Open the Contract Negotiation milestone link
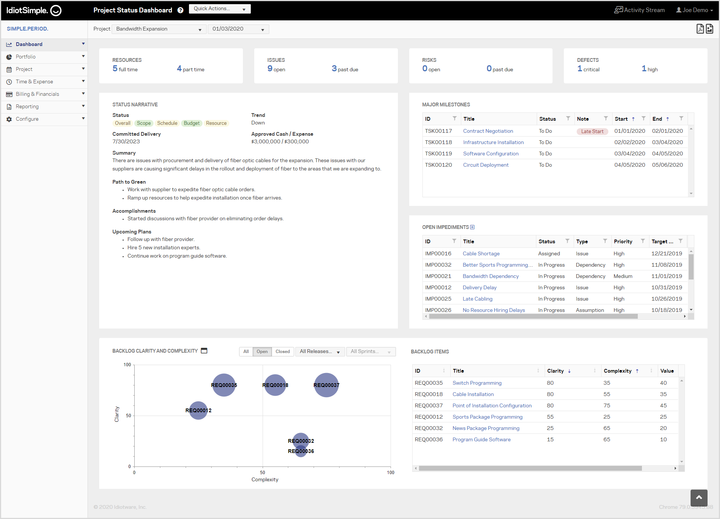Image resolution: width=720 pixels, height=519 pixels. (x=488, y=131)
